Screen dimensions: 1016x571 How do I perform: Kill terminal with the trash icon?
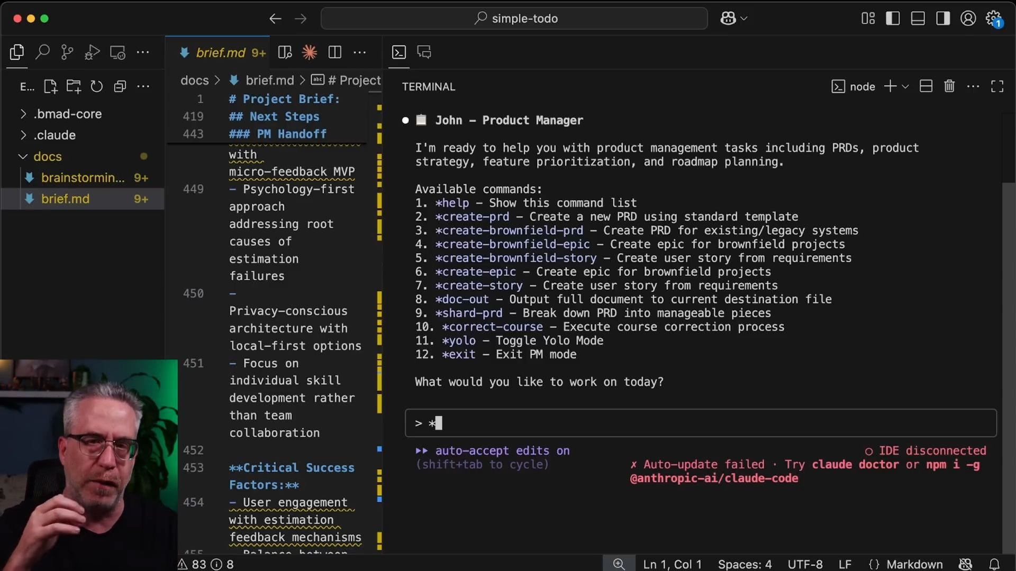(949, 86)
